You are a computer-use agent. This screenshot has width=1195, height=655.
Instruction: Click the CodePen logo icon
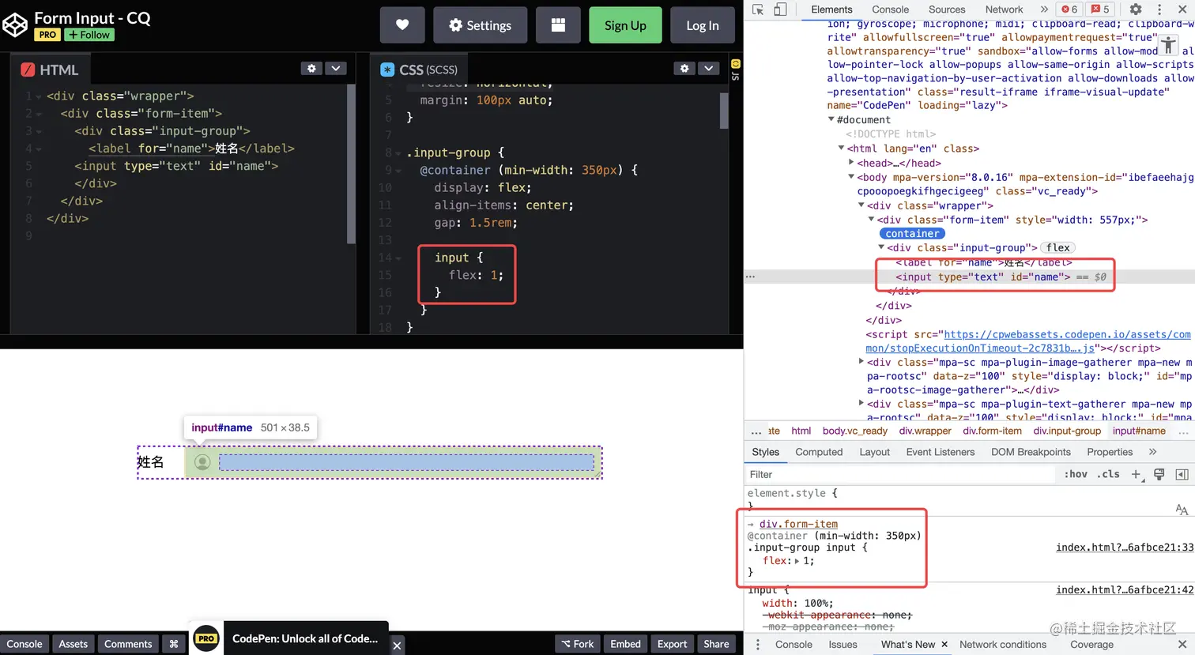[x=15, y=25]
